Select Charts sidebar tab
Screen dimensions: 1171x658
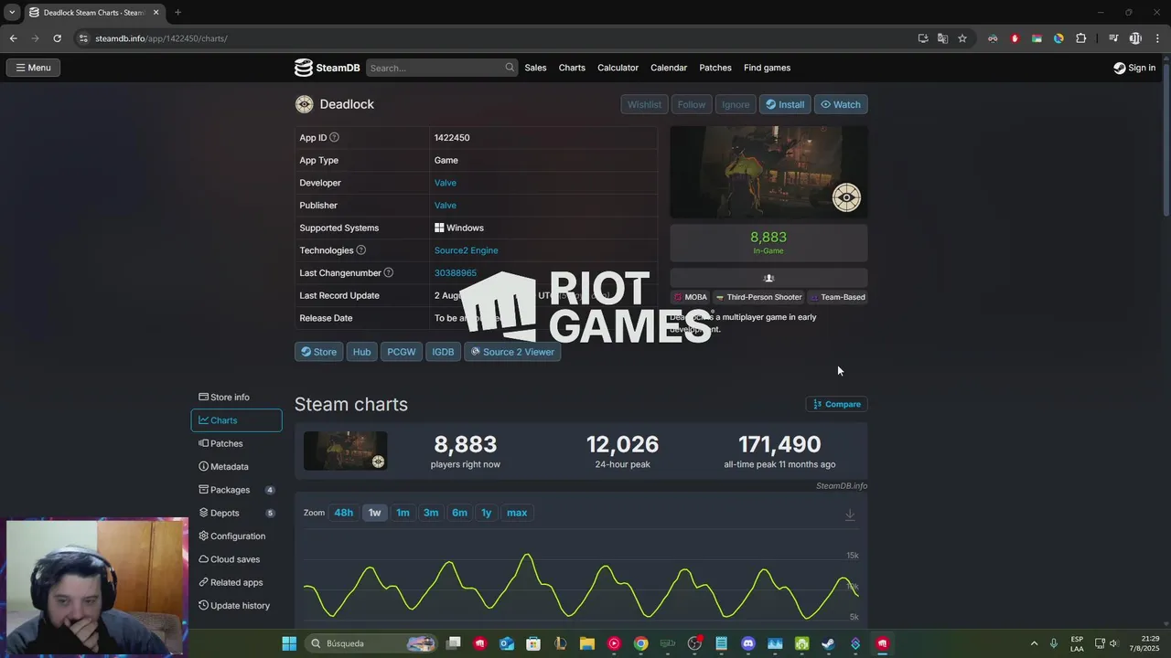(x=236, y=420)
